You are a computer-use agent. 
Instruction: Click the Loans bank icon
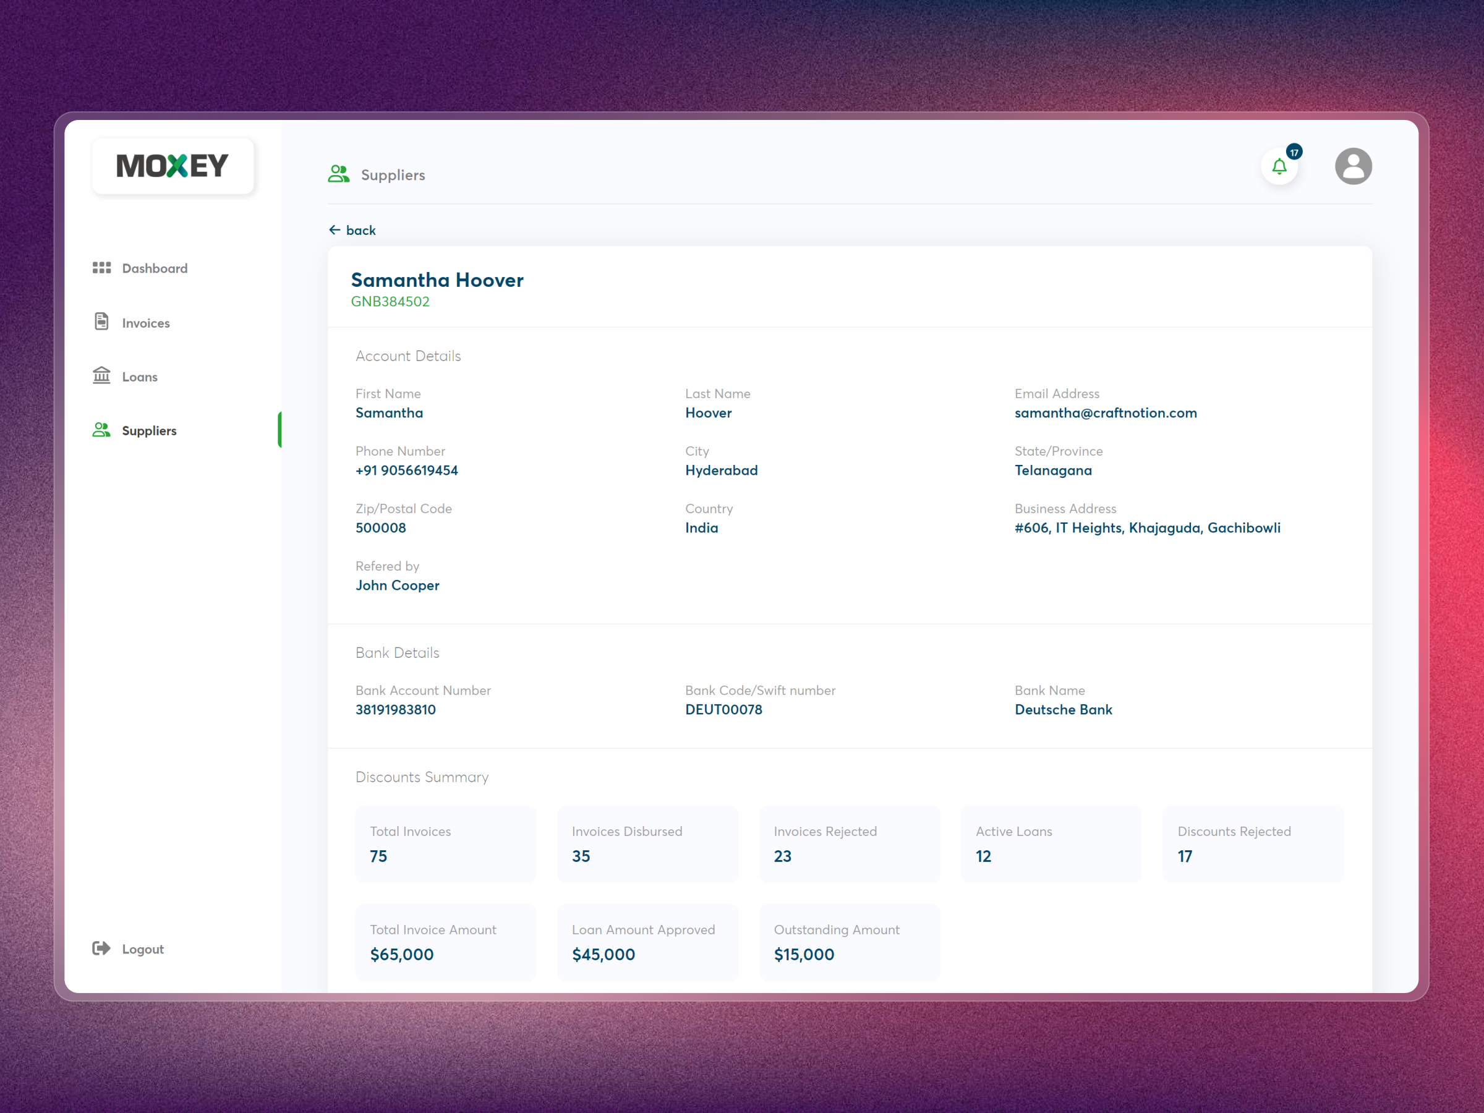pos(101,376)
